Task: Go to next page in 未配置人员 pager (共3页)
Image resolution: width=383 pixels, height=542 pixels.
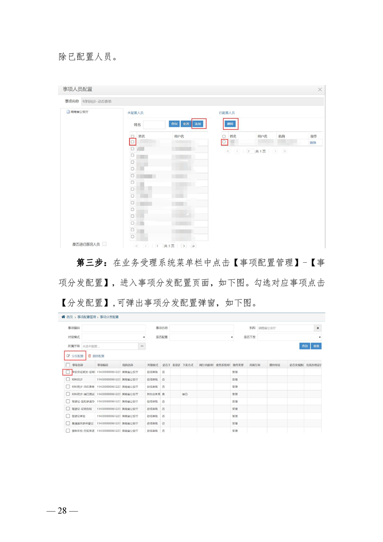Action: pos(184,246)
